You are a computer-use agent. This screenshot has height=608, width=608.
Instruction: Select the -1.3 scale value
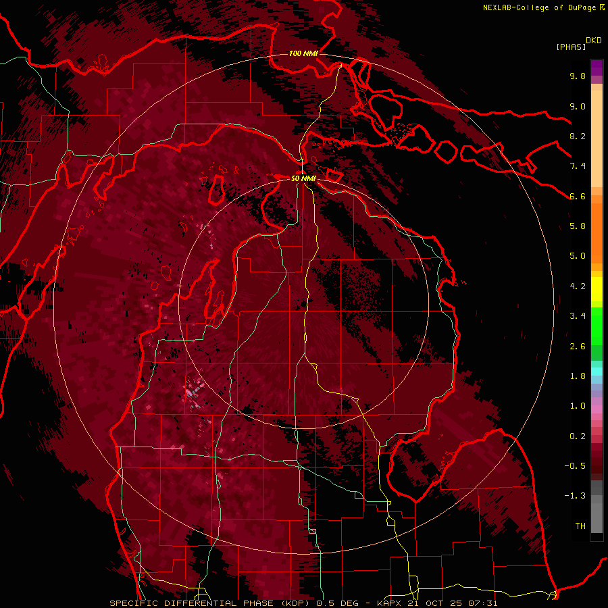click(575, 496)
